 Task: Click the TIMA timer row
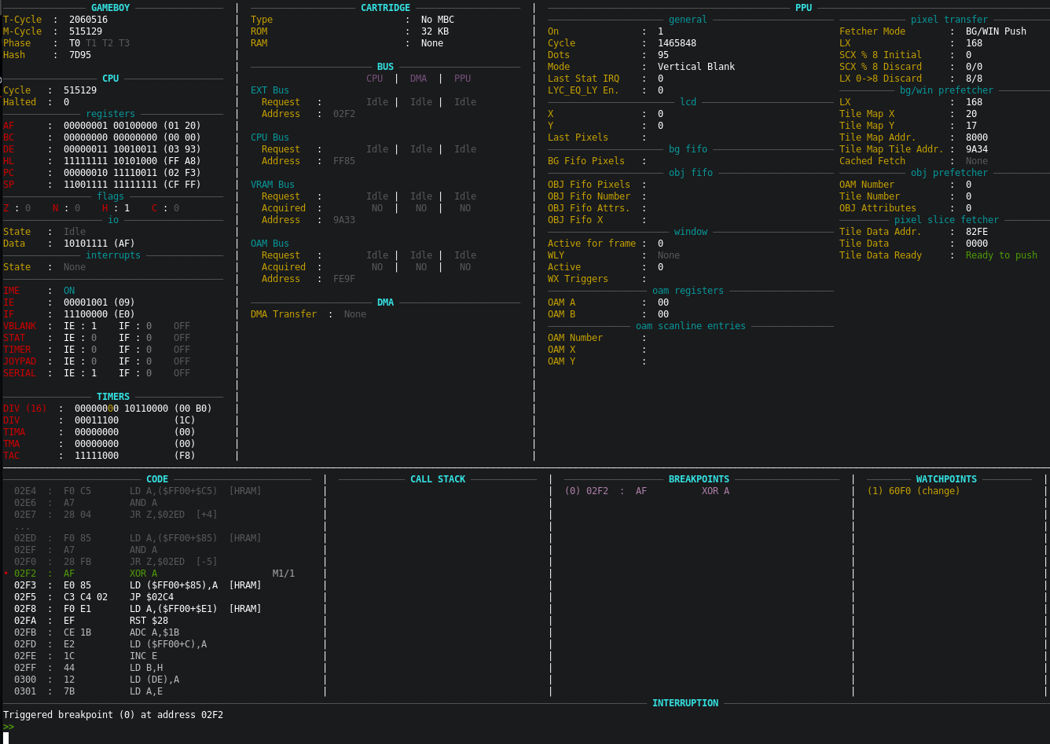pyautogui.click(x=100, y=432)
